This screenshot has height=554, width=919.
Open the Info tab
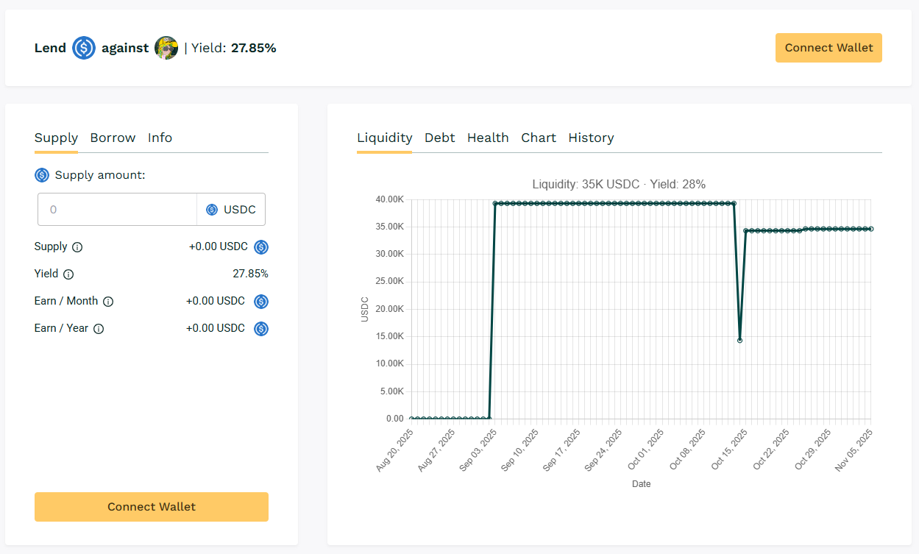pyautogui.click(x=160, y=138)
